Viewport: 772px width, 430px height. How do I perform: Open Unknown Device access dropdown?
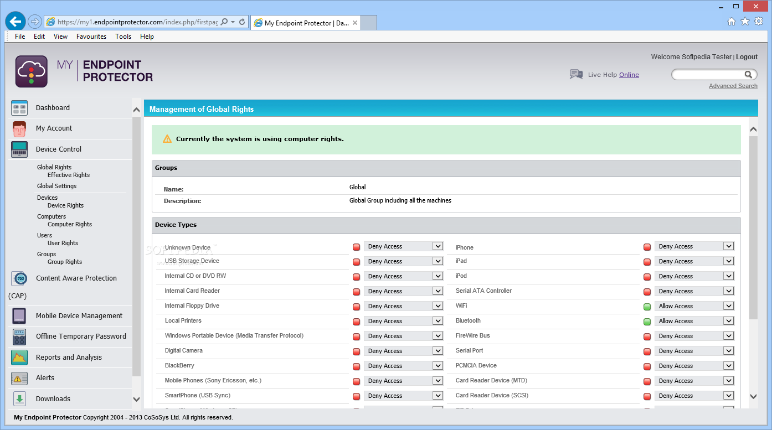pos(404,246)
